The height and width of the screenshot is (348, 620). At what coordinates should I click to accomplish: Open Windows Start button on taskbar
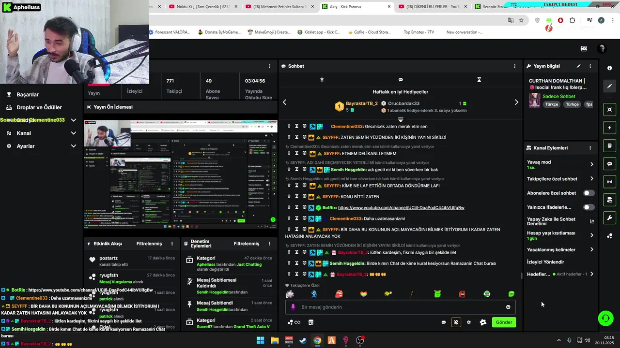[x=260, y=340]
